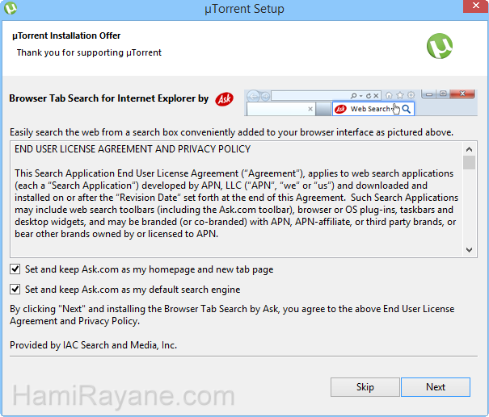Click the red Ask logo beside the heading

click(x=224, y=99)
